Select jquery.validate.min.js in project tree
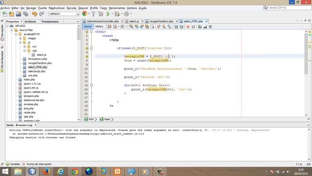312x176 pixels. pos(36,92)
